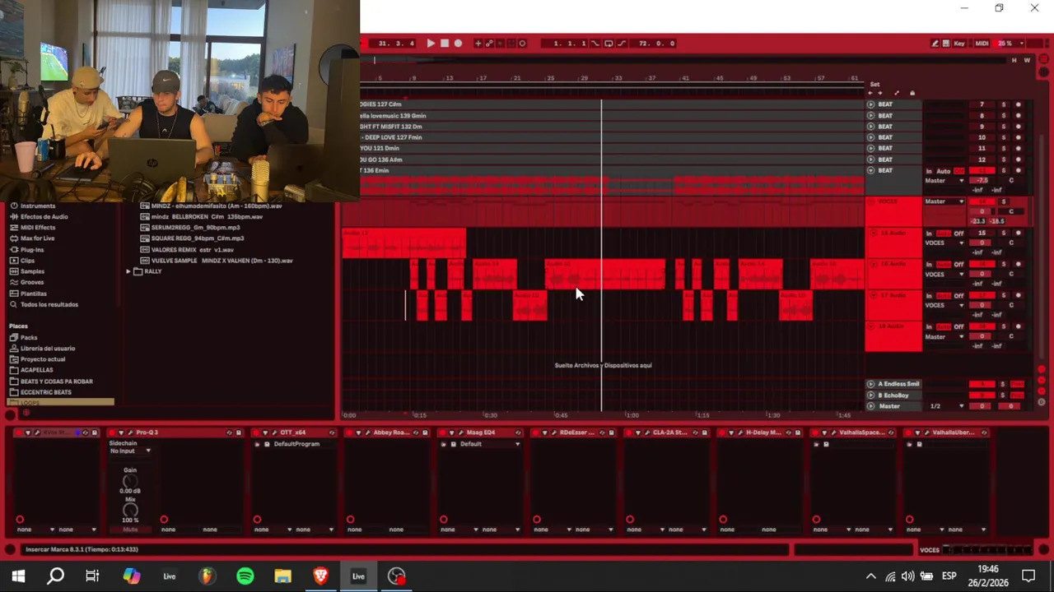This screenshot has height=592, width=1054.
Task: Toggle the Automation Arm button
Action: point(489,44)
